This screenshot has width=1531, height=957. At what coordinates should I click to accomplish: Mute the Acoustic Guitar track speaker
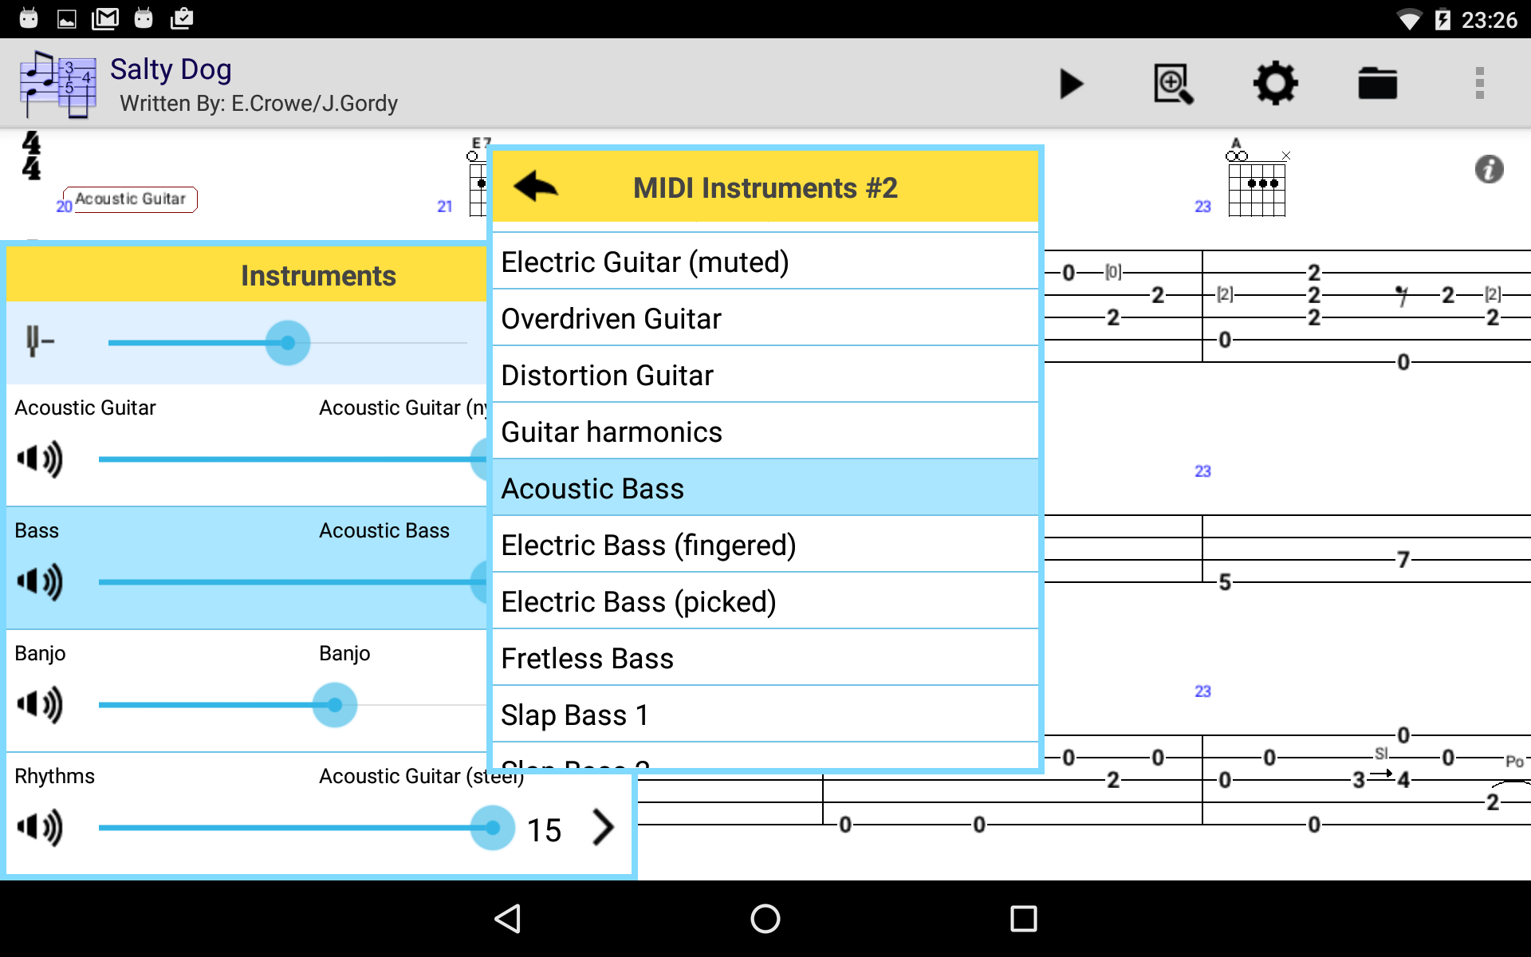coord(40,459)
